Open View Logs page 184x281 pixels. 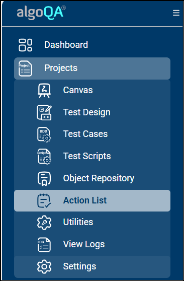coord(92,244)
